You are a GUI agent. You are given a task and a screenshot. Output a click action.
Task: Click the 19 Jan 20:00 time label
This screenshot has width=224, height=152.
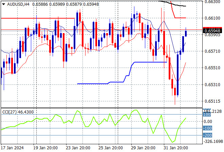click(45, 148)
